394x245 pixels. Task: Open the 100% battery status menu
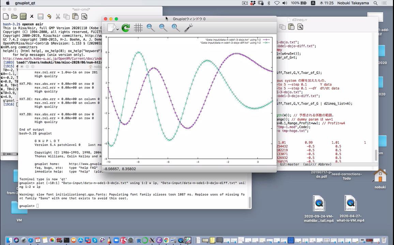pos(299,3)
